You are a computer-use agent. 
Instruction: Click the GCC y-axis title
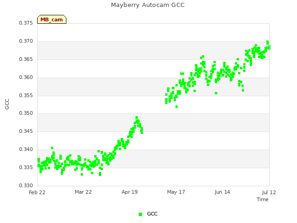(7, 104)
